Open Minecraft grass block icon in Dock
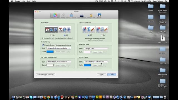178x100 pixels. (76, 97)
